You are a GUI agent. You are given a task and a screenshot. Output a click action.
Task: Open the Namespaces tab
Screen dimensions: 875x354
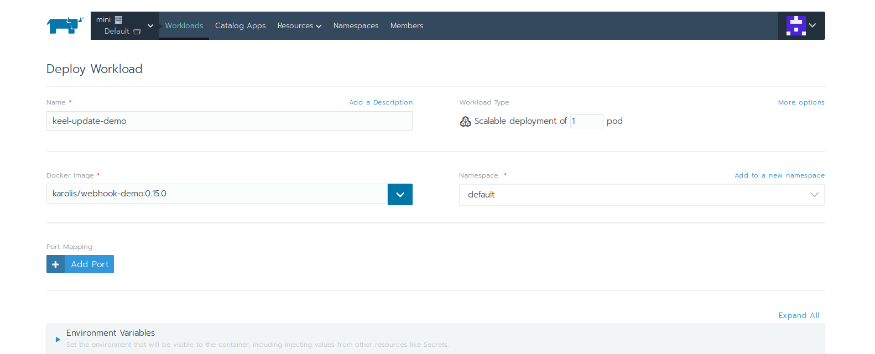(356, 25)
